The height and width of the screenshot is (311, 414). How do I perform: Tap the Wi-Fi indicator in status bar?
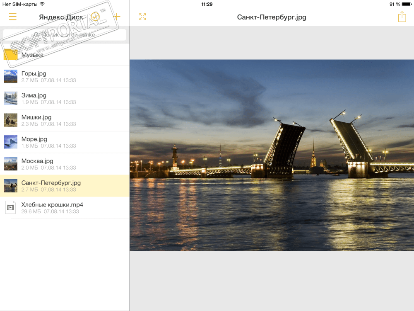click(x=42, y=4)
